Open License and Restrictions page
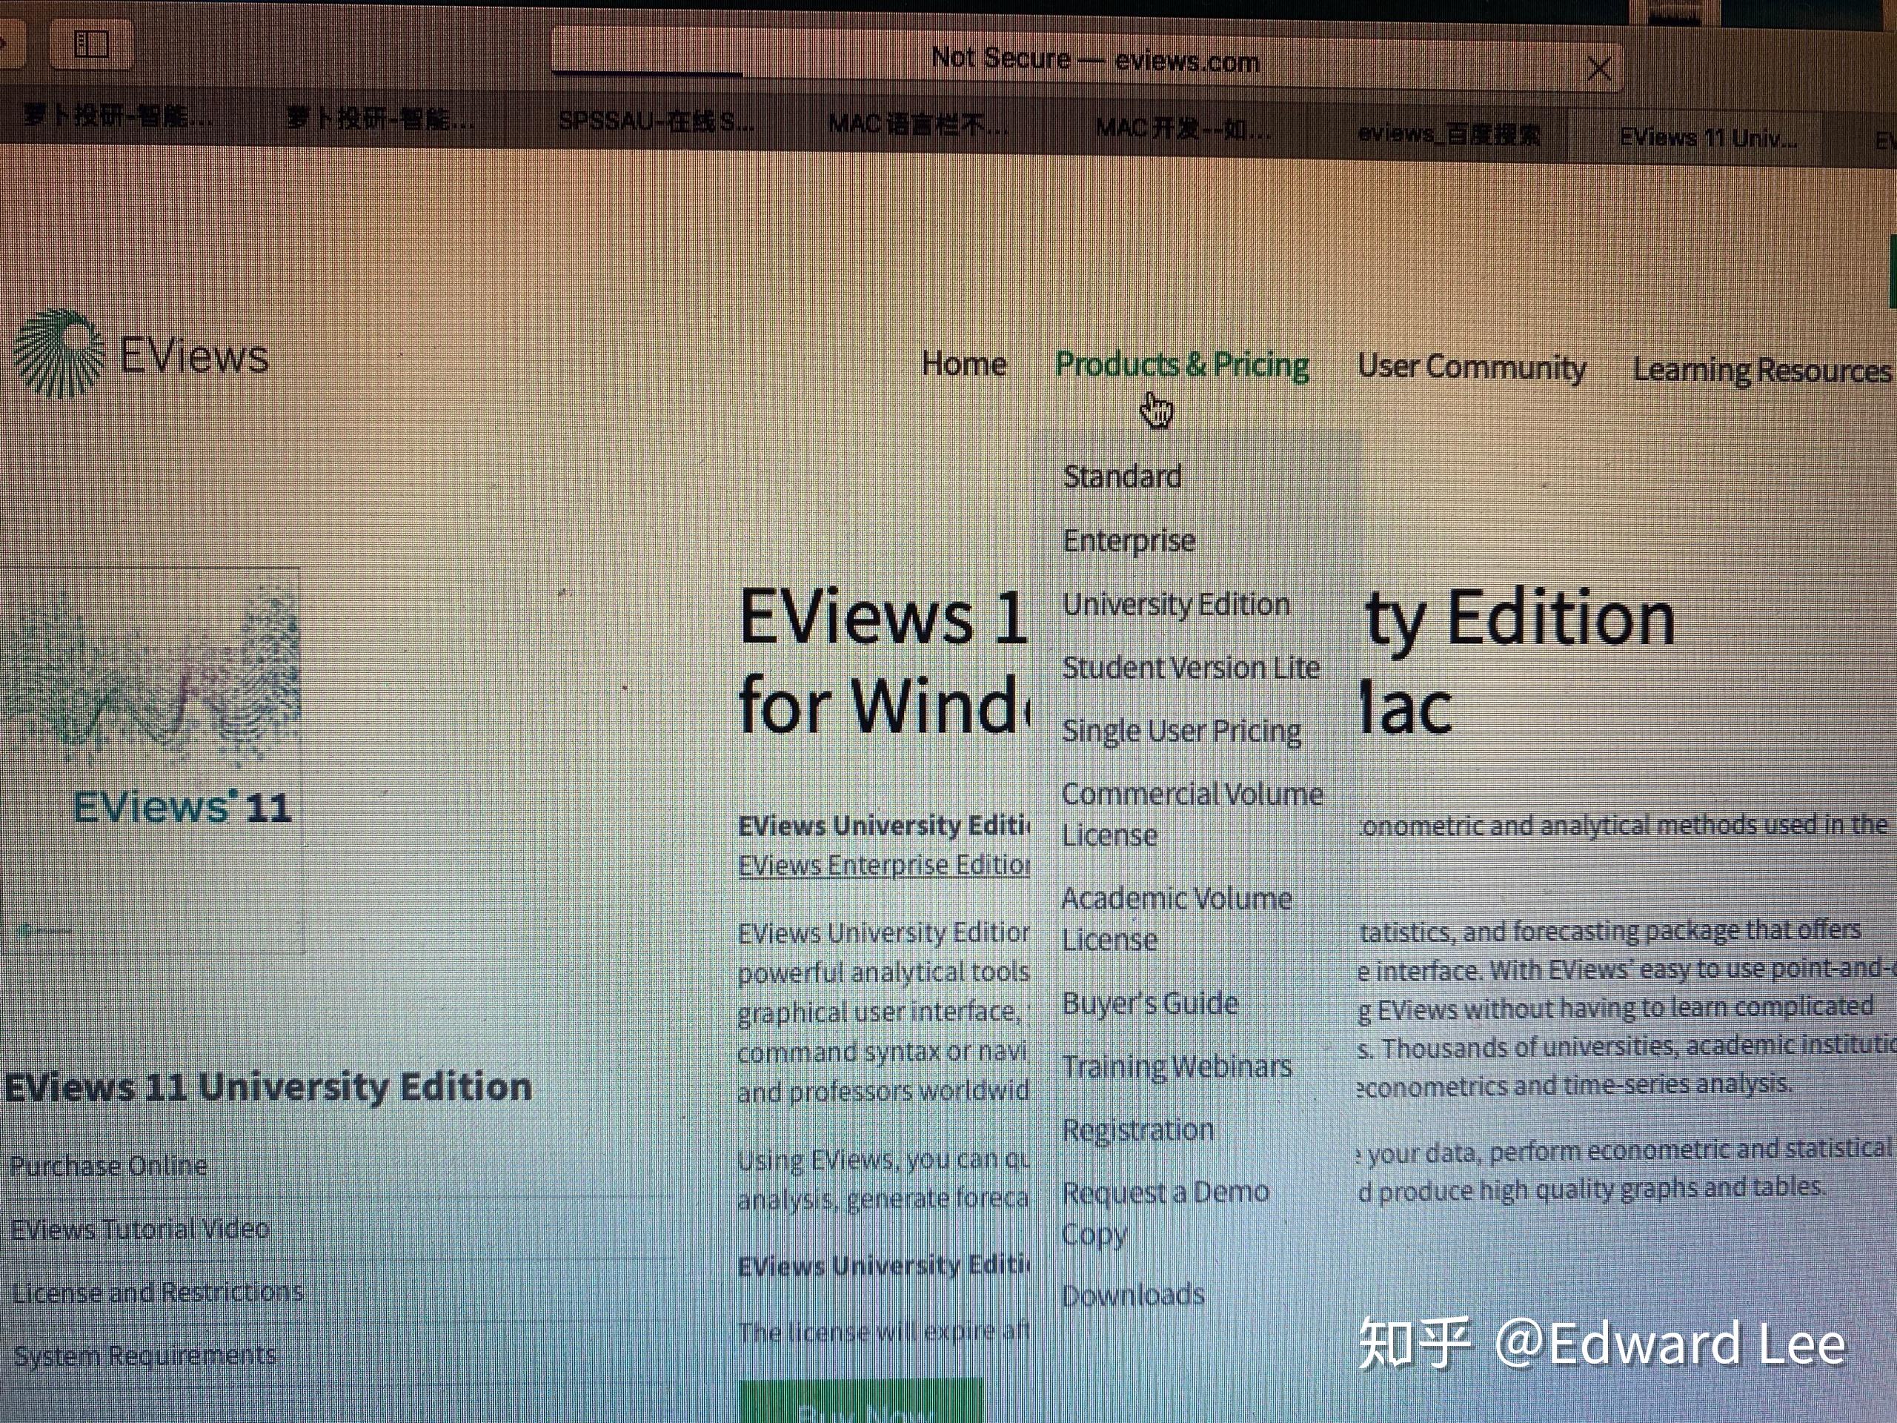The width and height of the screenshot is (1897, 1423). [159, 1292]
